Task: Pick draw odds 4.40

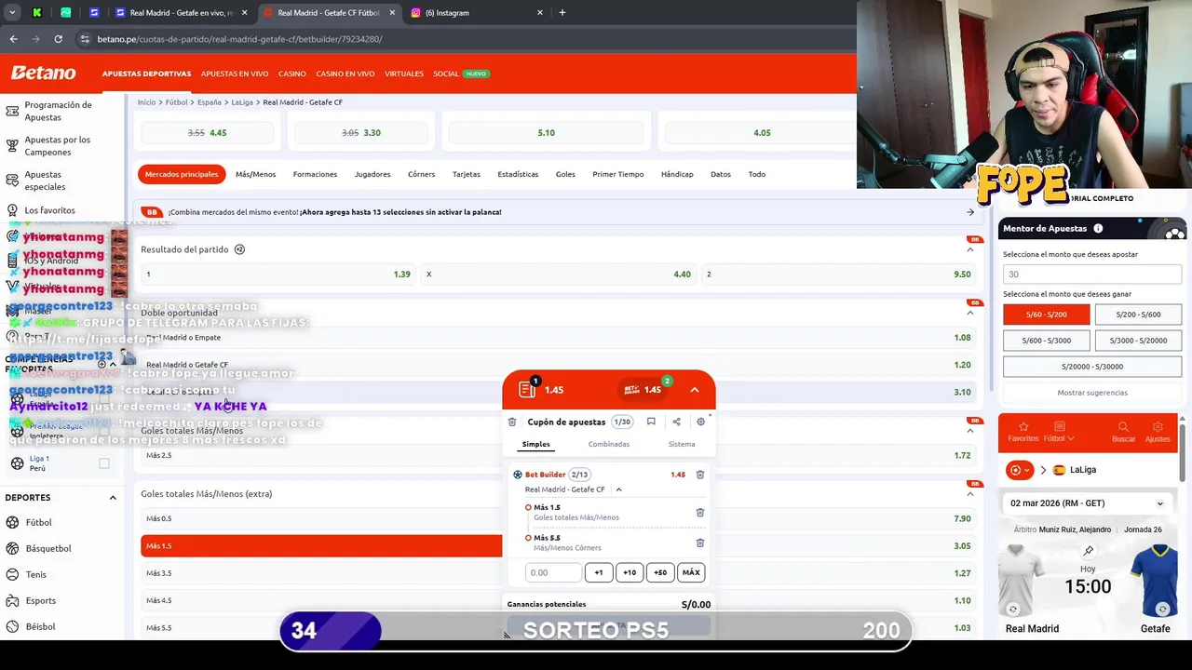Action: pyautogui.click(x=558, y=275)
